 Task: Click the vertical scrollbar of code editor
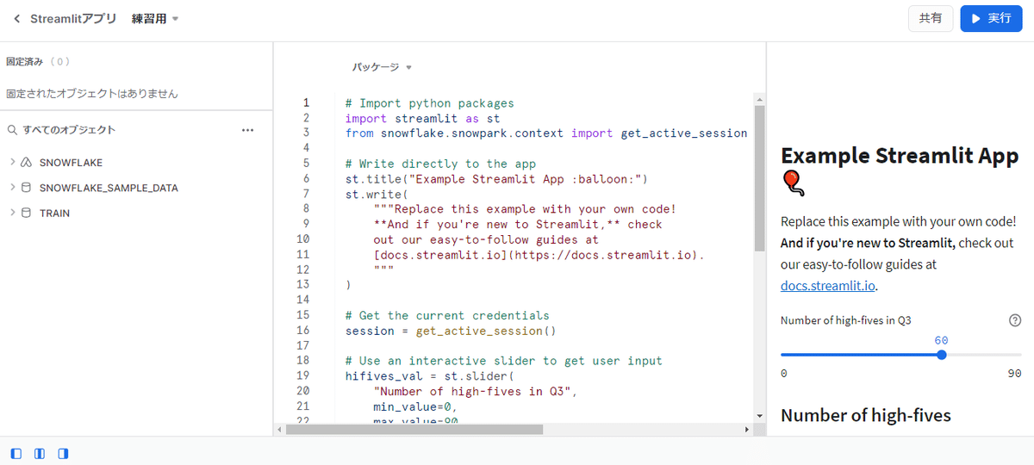click(759, 177)
